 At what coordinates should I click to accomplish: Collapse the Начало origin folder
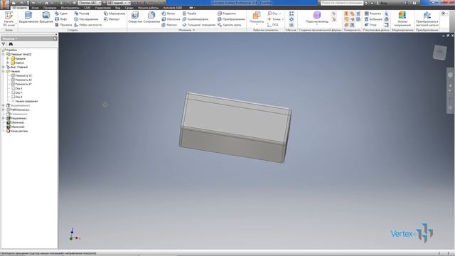4,71
